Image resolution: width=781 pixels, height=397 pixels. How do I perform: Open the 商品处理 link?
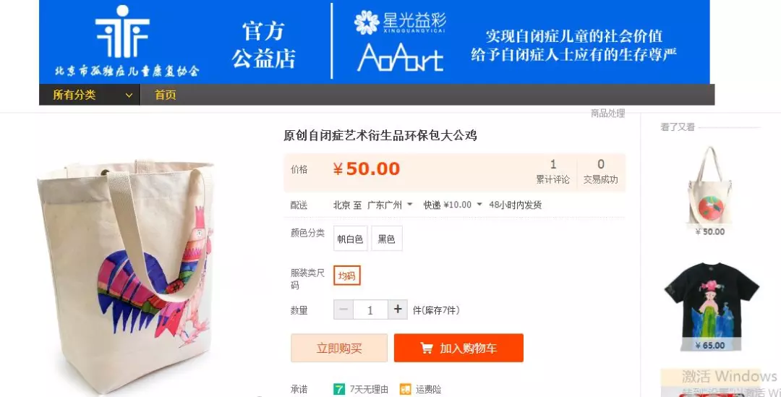[x=607, y=114]
